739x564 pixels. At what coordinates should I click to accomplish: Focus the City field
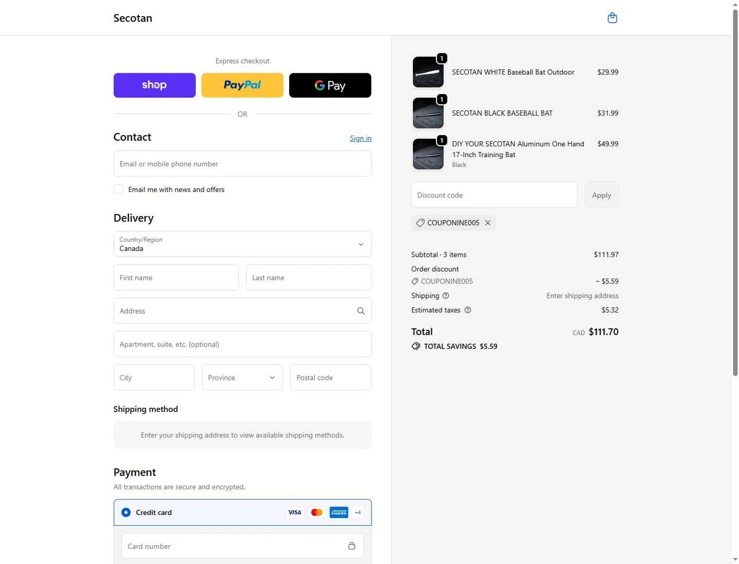point(154,377)
